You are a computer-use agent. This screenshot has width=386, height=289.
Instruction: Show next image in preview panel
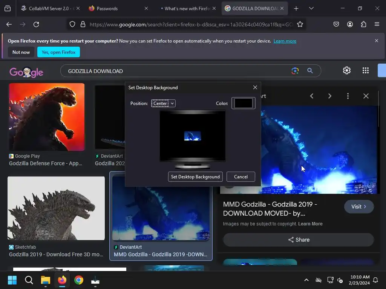[x=329, y=96]
